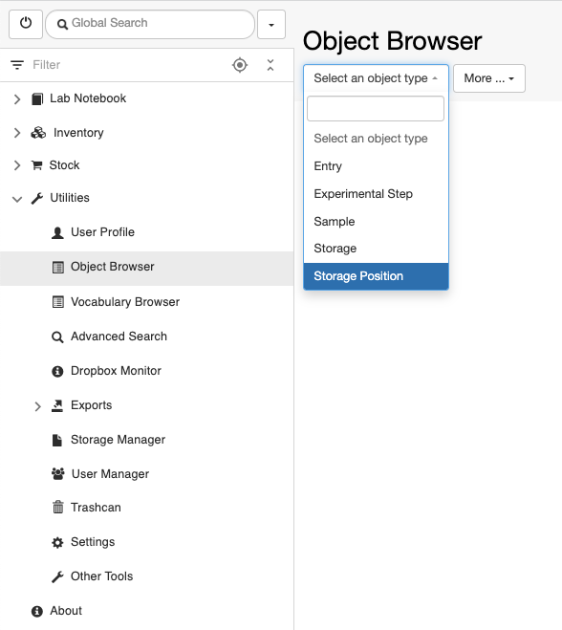The height and width of the screenshot is (630, 562).
Task: Click the target locate icon in filter bar
Action: [240, 65]
